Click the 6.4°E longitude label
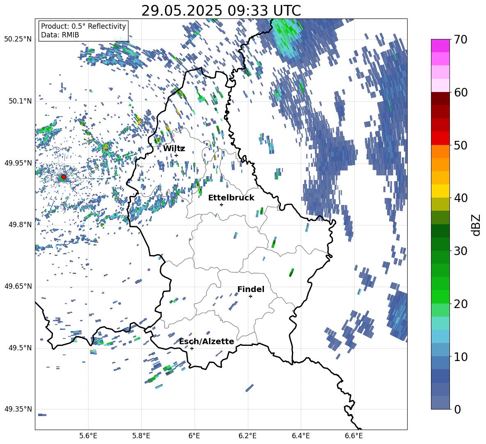This screenshot has height=444, width=486. 300,436
